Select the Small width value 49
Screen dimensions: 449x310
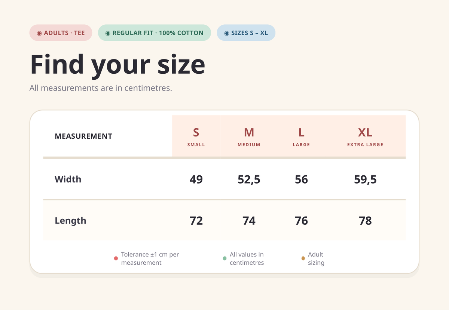tap(196, 179)
